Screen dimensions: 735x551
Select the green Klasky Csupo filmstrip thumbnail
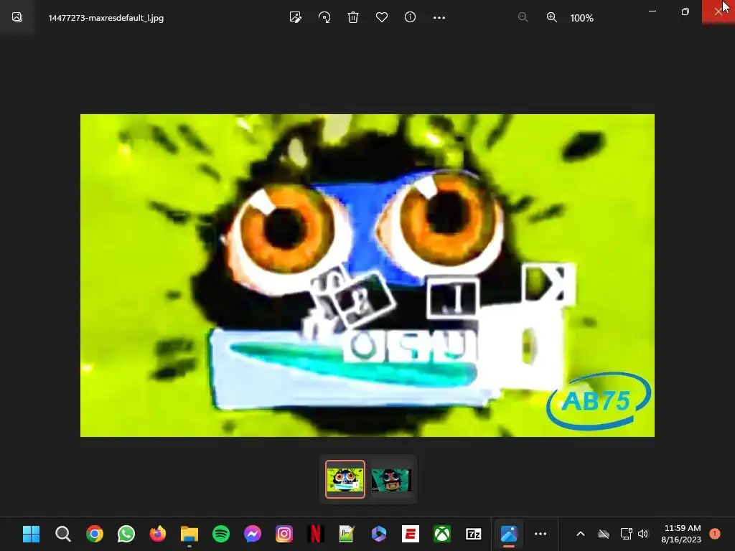pos(345,479)
